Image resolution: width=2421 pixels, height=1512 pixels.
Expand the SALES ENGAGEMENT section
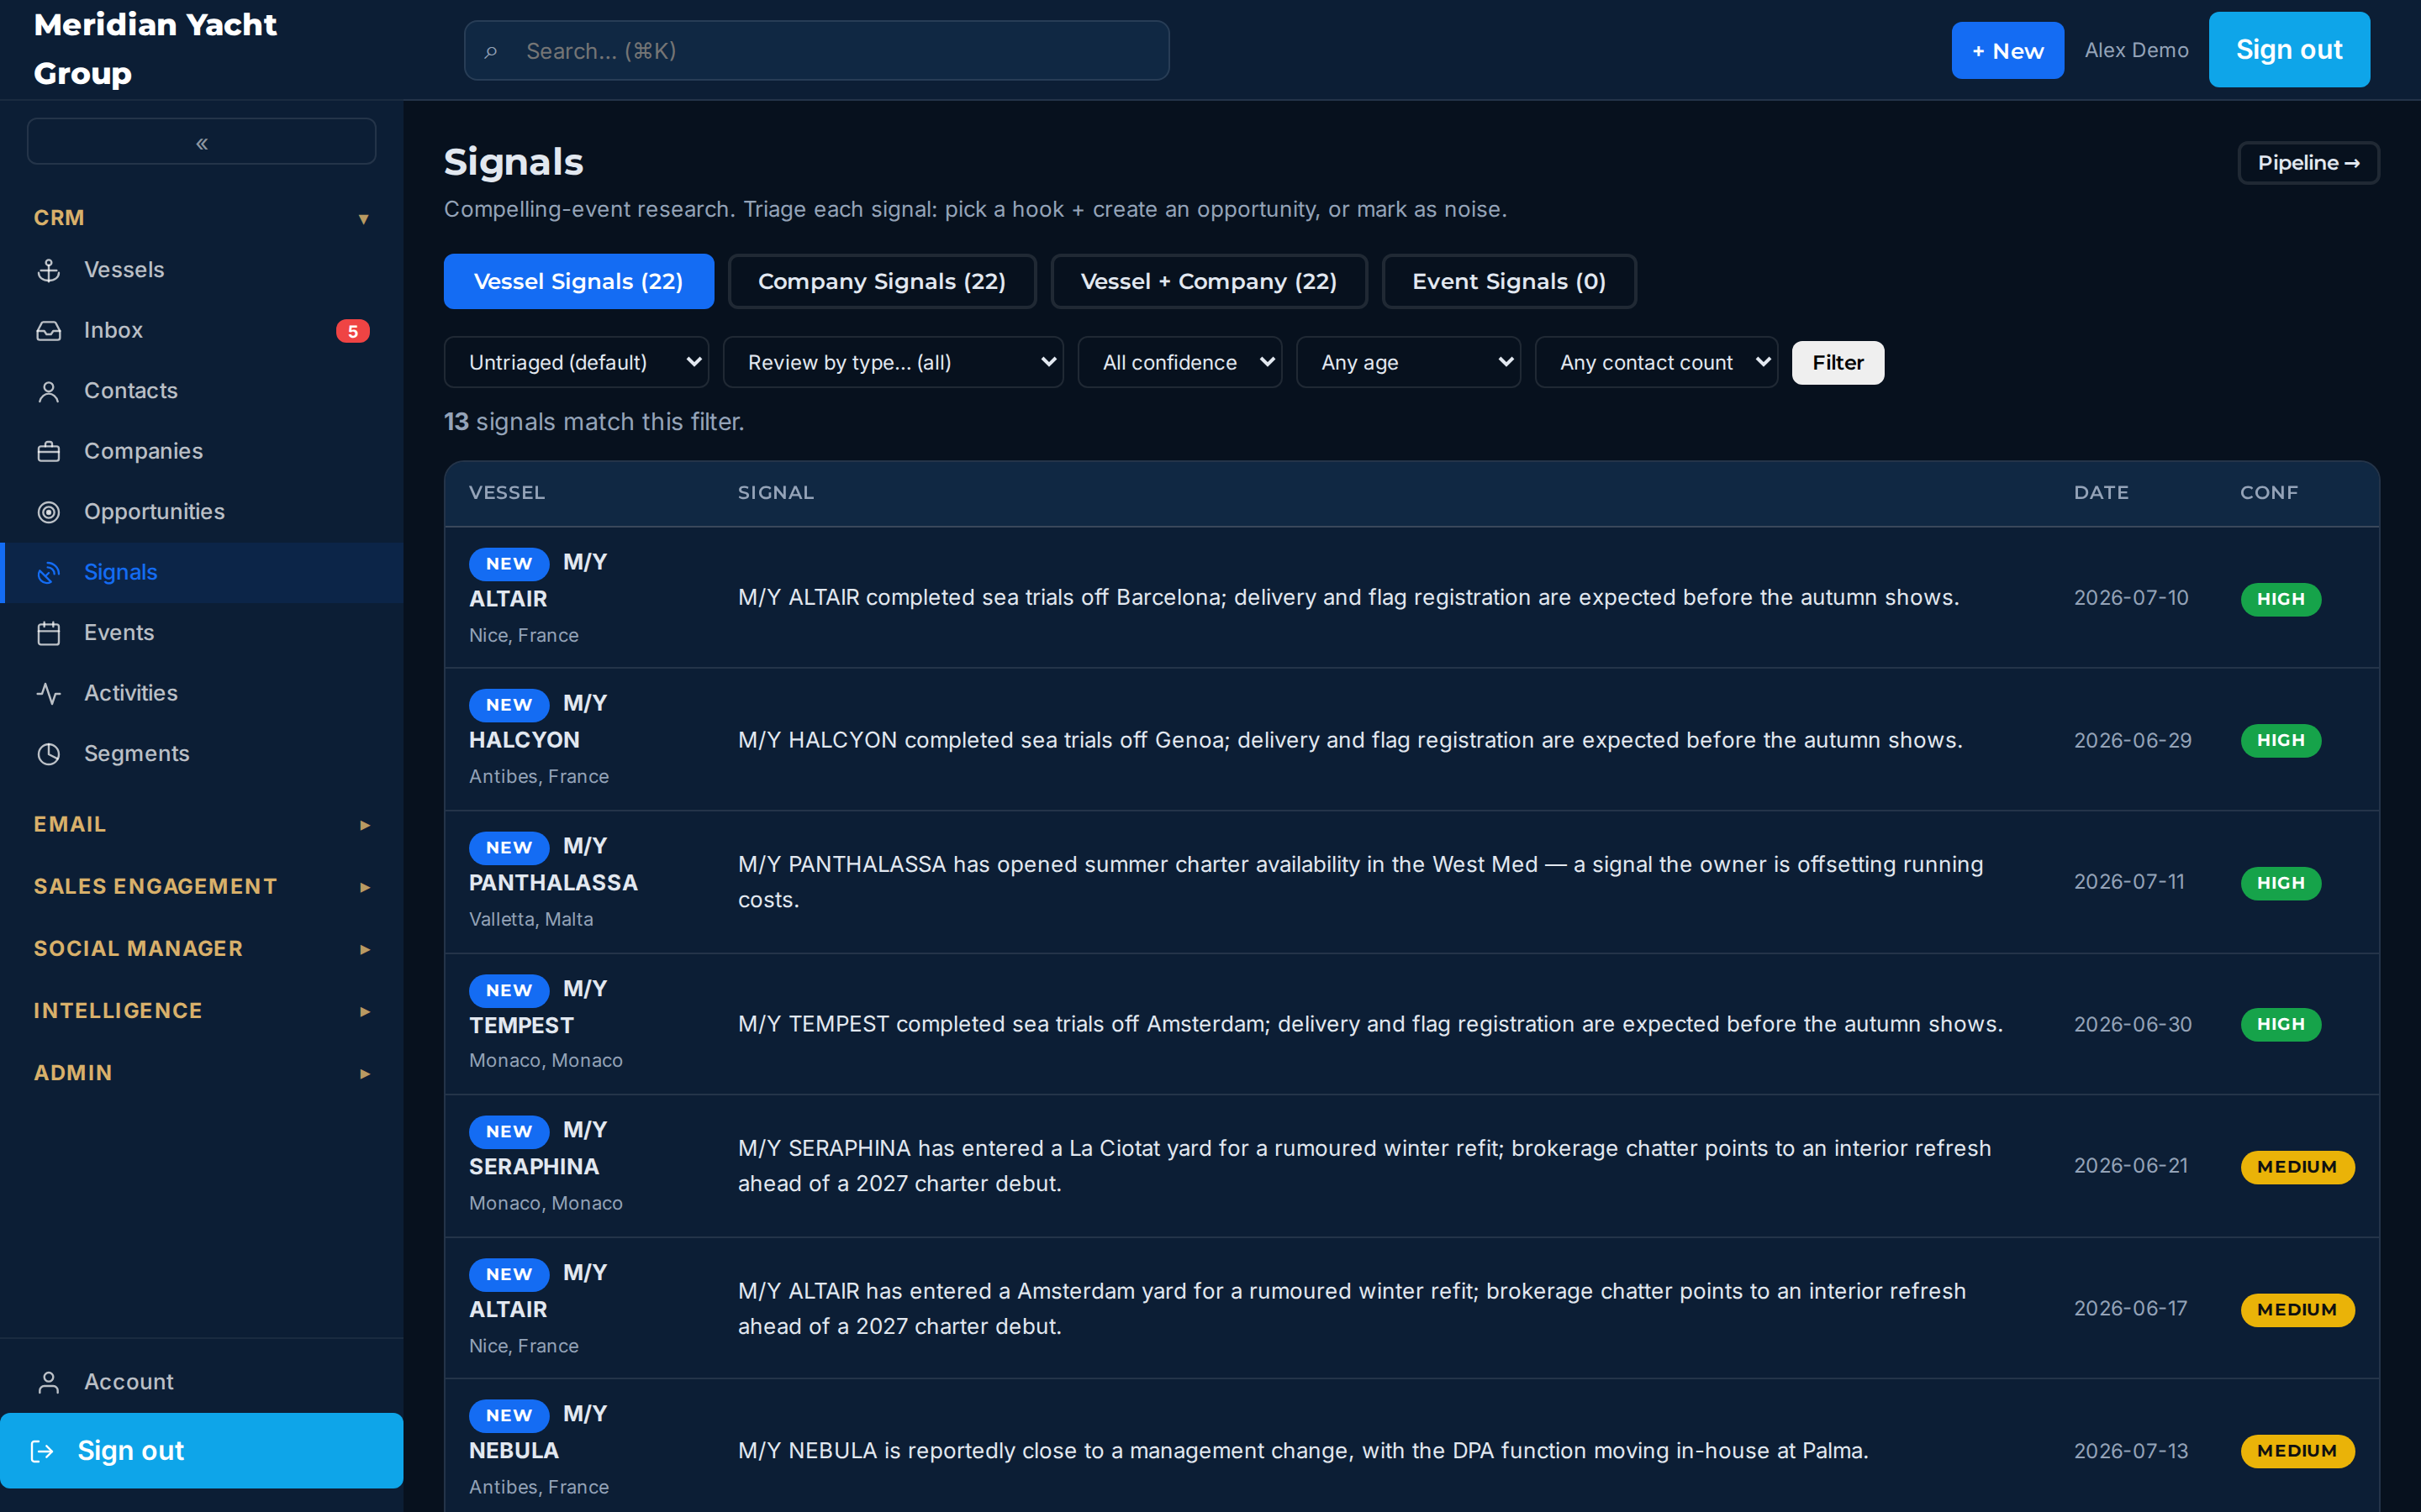(x=201, y=886)
